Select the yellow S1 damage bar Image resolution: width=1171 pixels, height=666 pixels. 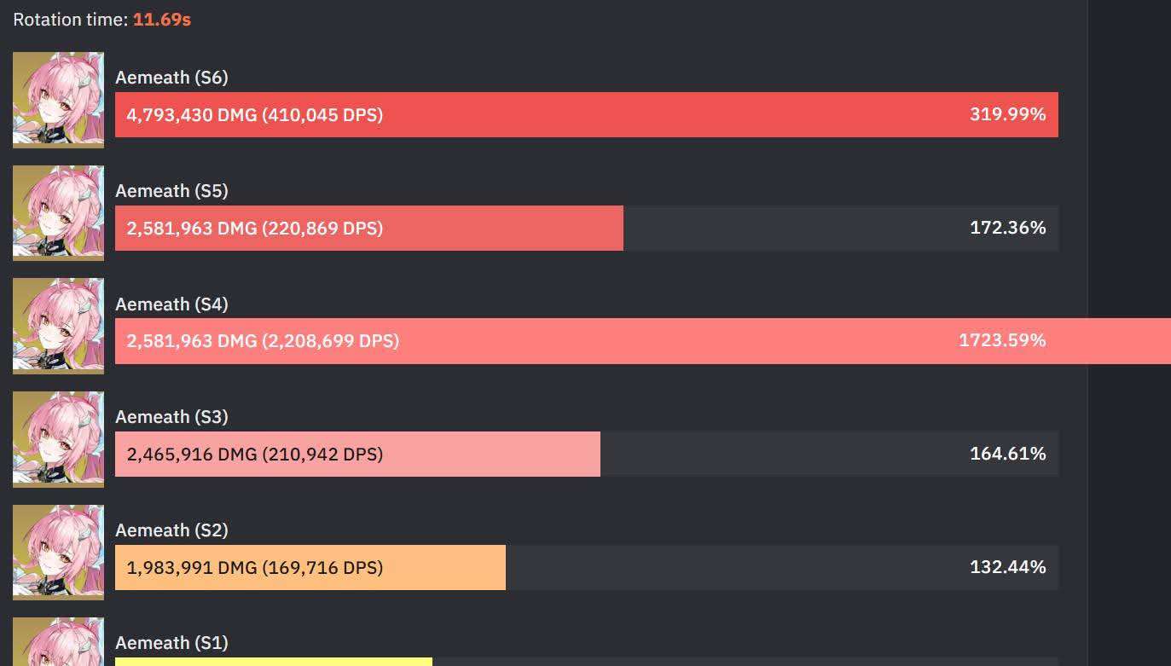[274, 662]
